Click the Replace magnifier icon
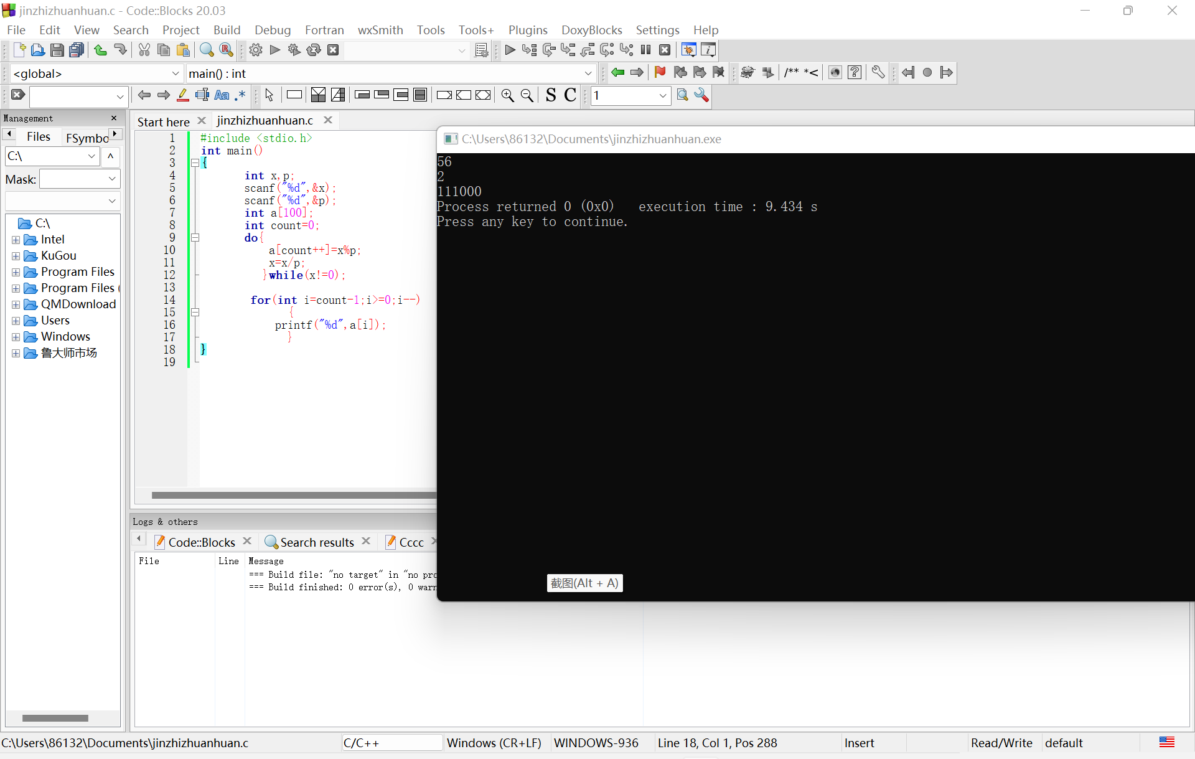Viewport: 1195px width, 759px height. (x=227, y=50)
